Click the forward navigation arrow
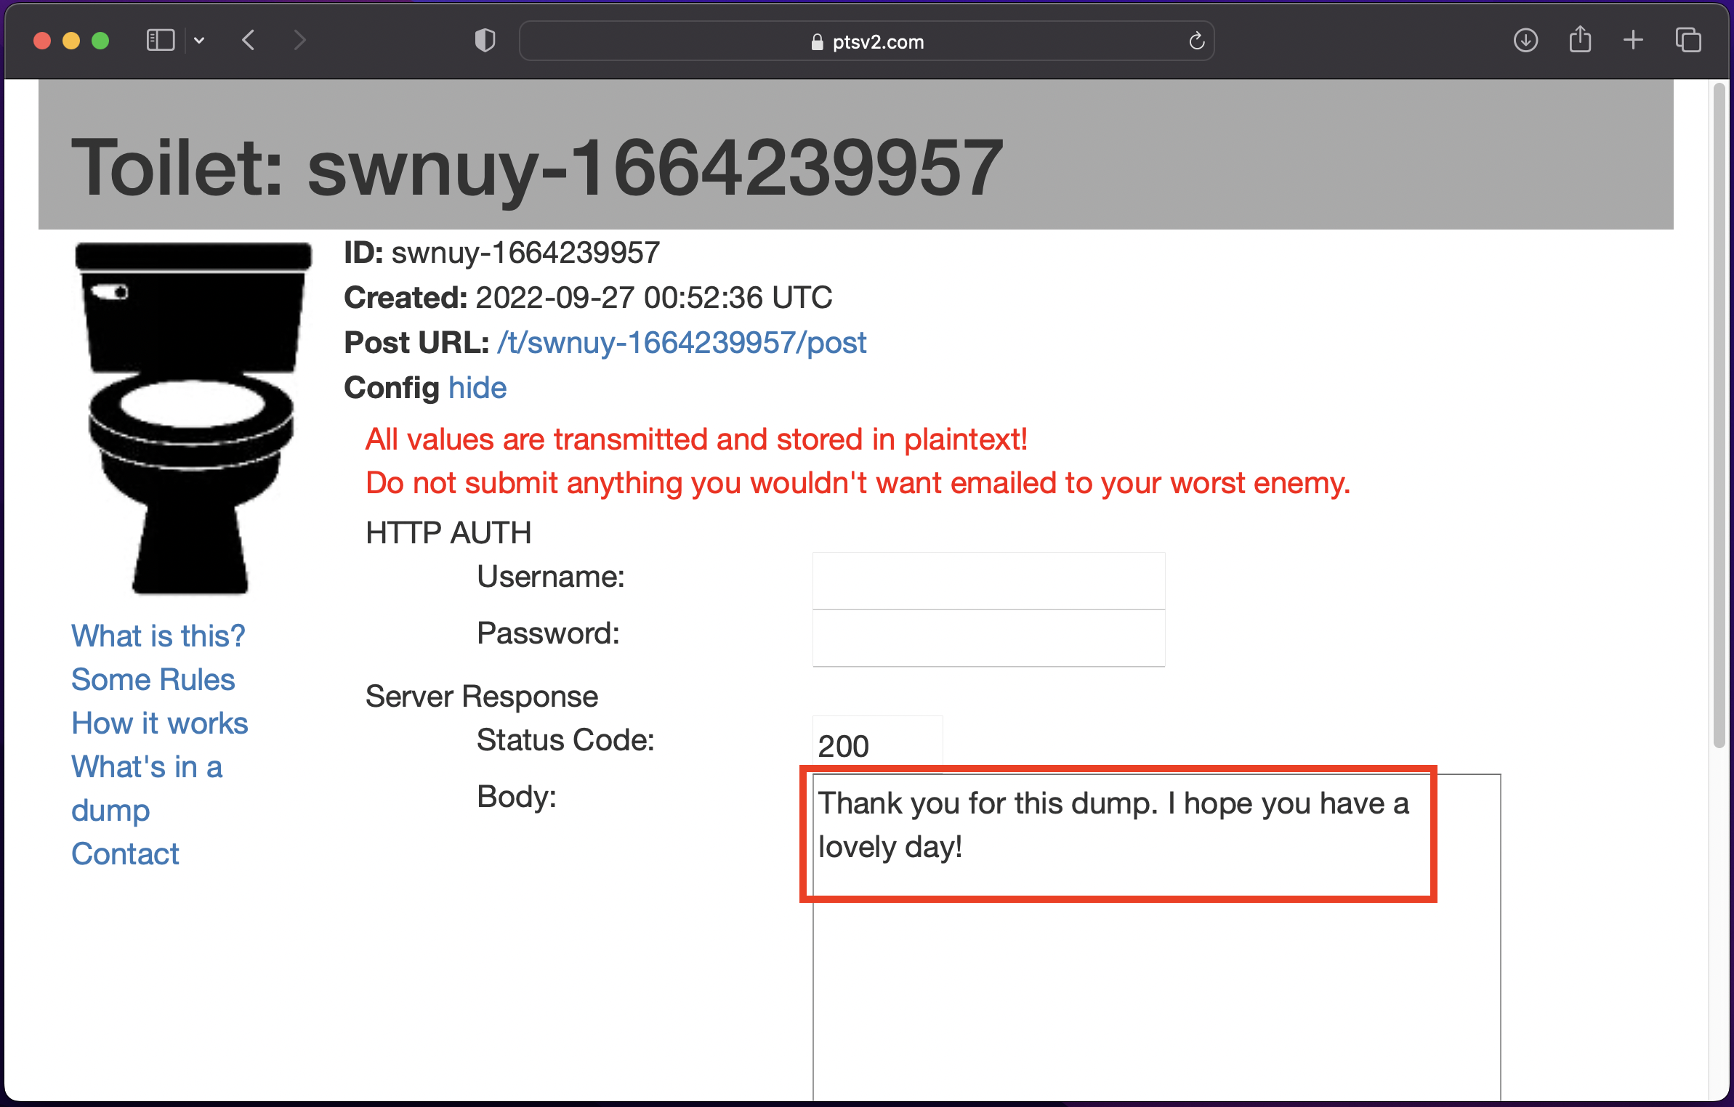The height and width of the screenshot is (1107, 1734). click(x=299, y=41)
